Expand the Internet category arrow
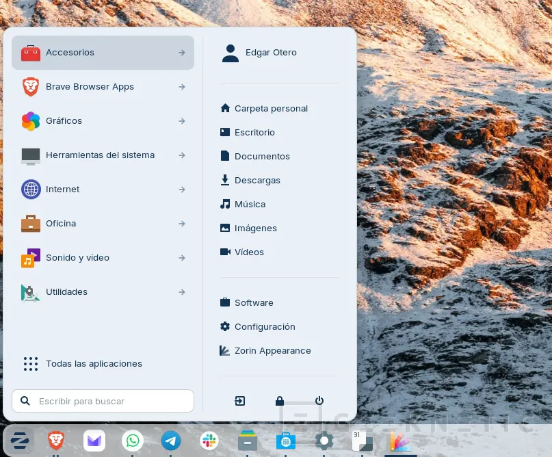Screen dimensions: 552x457 click(x=181, y=190)
